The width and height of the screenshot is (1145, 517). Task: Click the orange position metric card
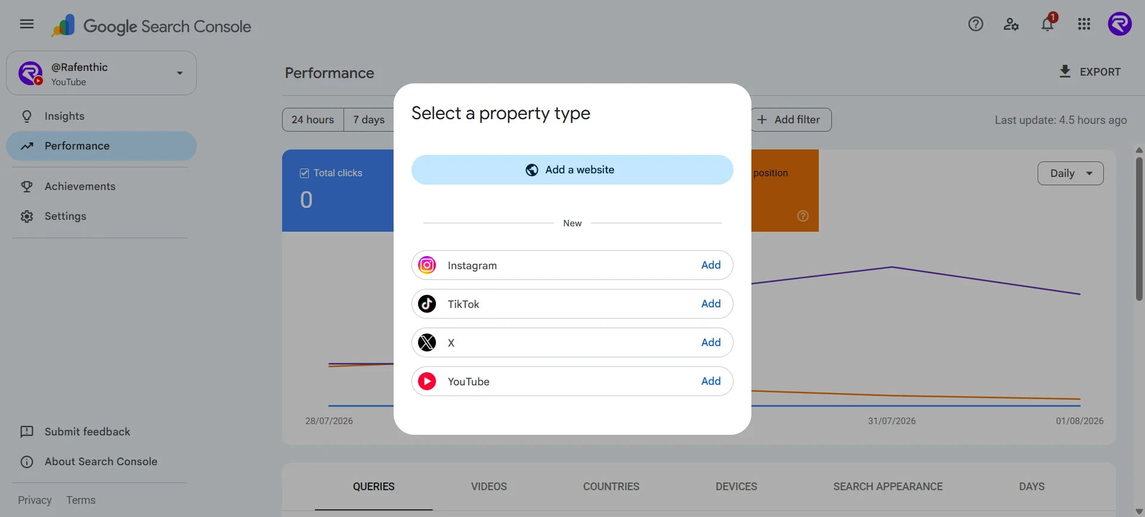(x=785, y=191)
